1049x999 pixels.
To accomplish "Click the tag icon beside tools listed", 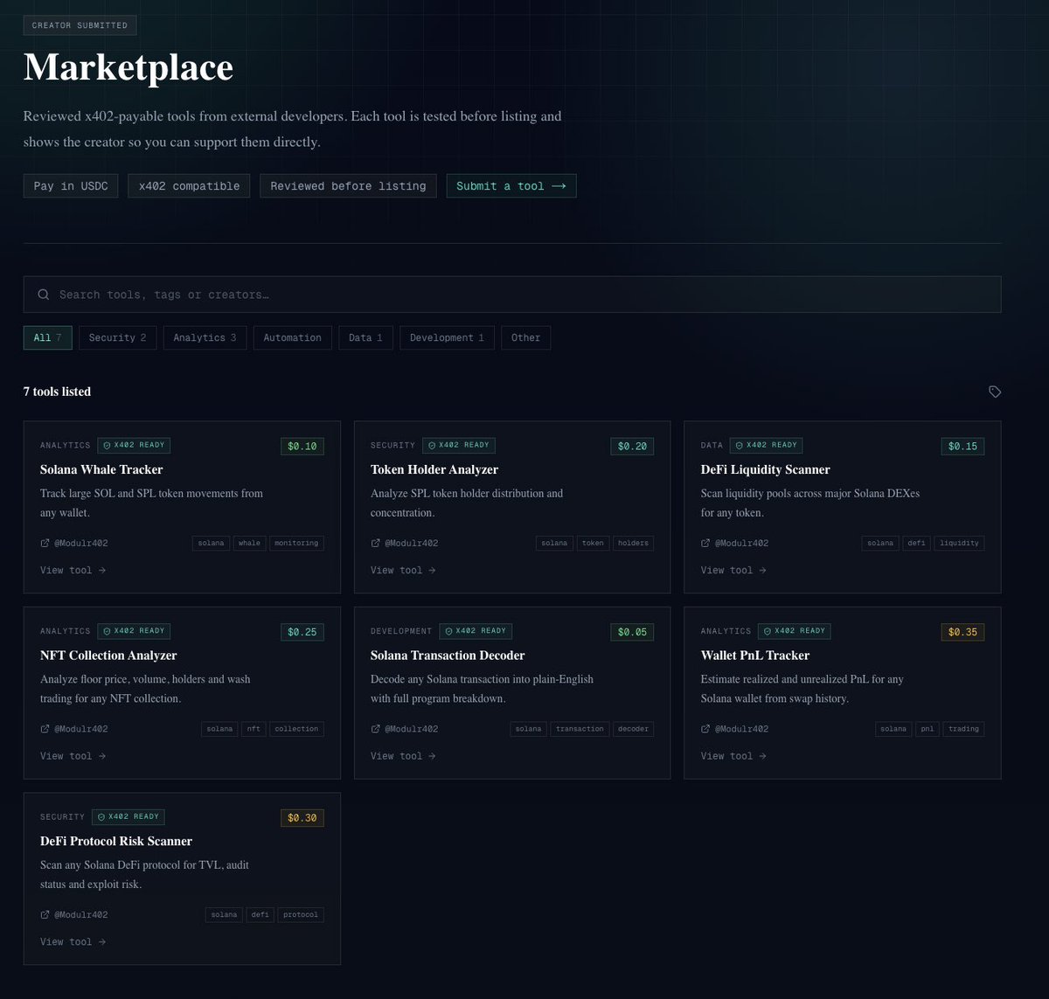I will pyautogui.click(x=995, y=392).
